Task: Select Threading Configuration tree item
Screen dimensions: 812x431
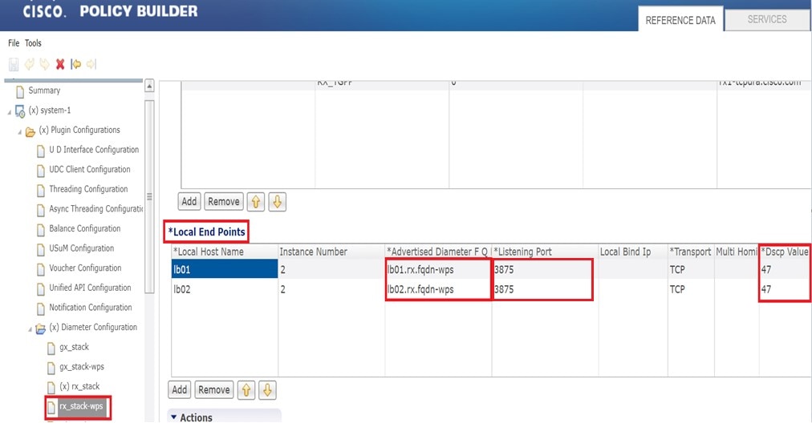Action: pos(88,189)
